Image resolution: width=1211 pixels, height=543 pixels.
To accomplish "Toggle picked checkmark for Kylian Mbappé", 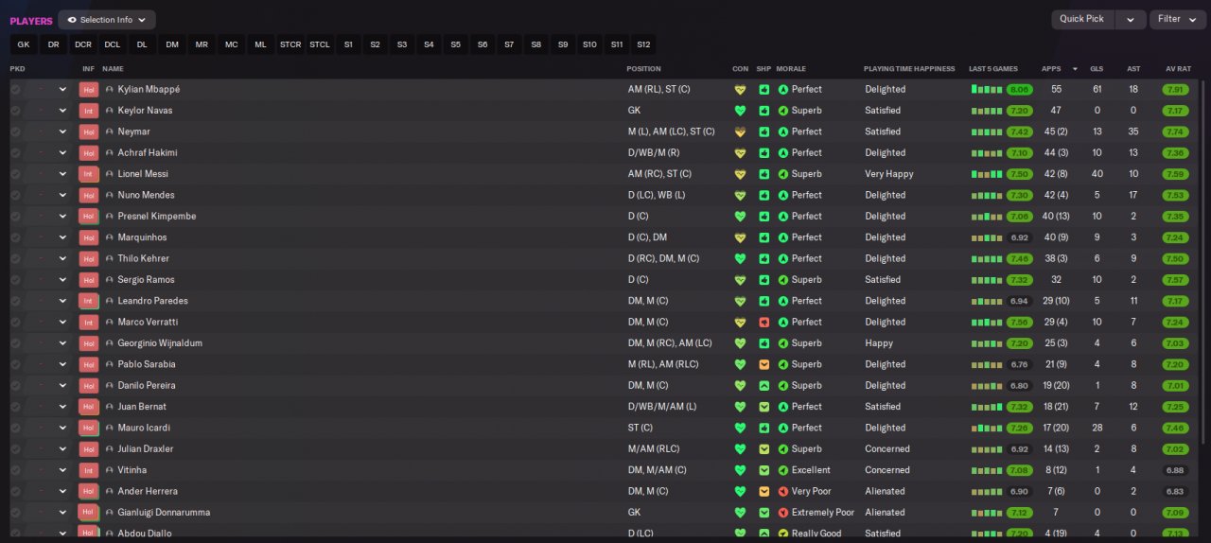I will 15,90.
